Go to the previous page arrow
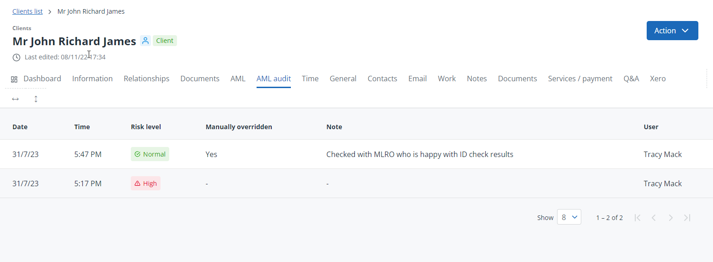Image resolution: width=713 pixels, height=262 pixels. [x=654, y=218]
